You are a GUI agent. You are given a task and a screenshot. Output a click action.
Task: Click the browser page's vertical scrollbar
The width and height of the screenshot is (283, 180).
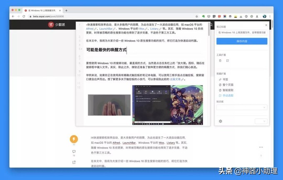(272, 25)
